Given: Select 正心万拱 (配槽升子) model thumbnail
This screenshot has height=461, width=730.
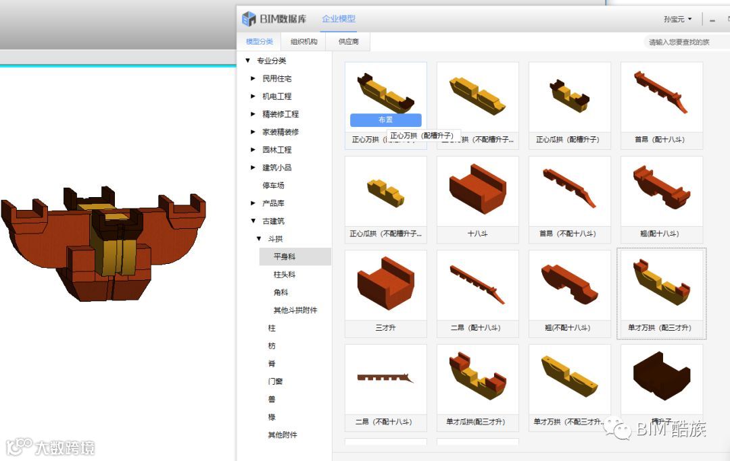Looking at the screenshot, I should (x=385, y=97).
